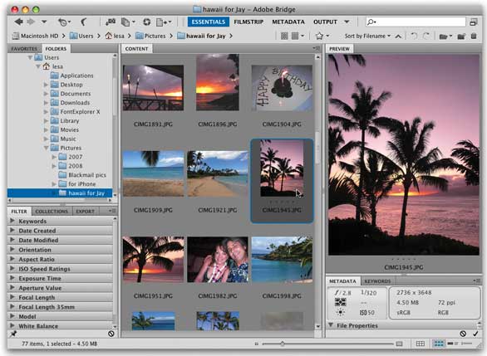Click Macintosh HD in the path bar
Image resolution: width=487 pixels, height=356 pixels.
click(x=36, y=36)
